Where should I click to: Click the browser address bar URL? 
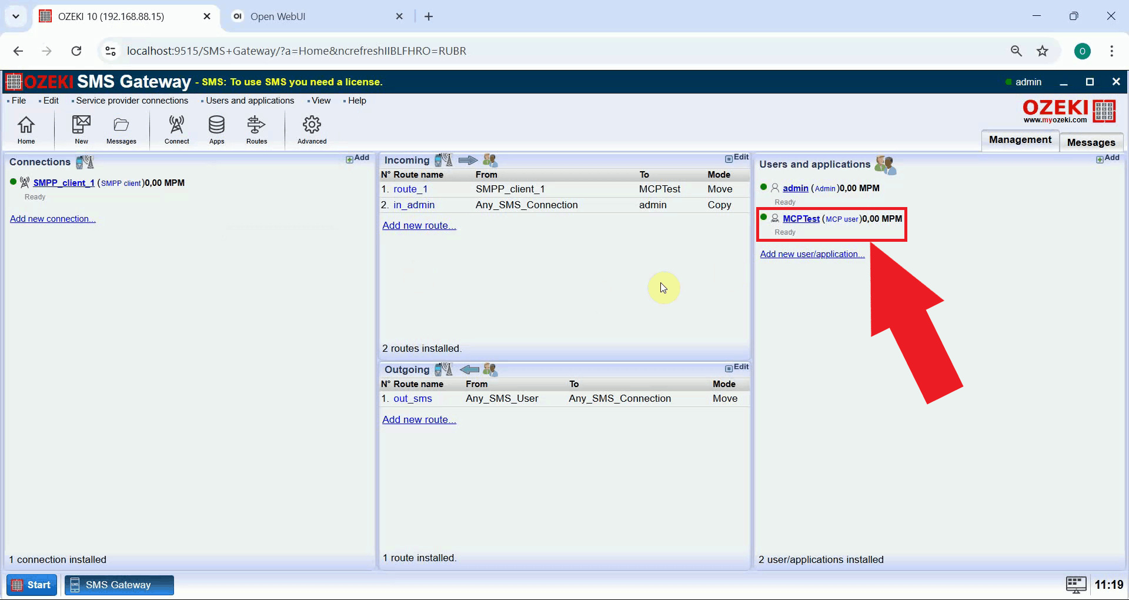click(296, 51)
